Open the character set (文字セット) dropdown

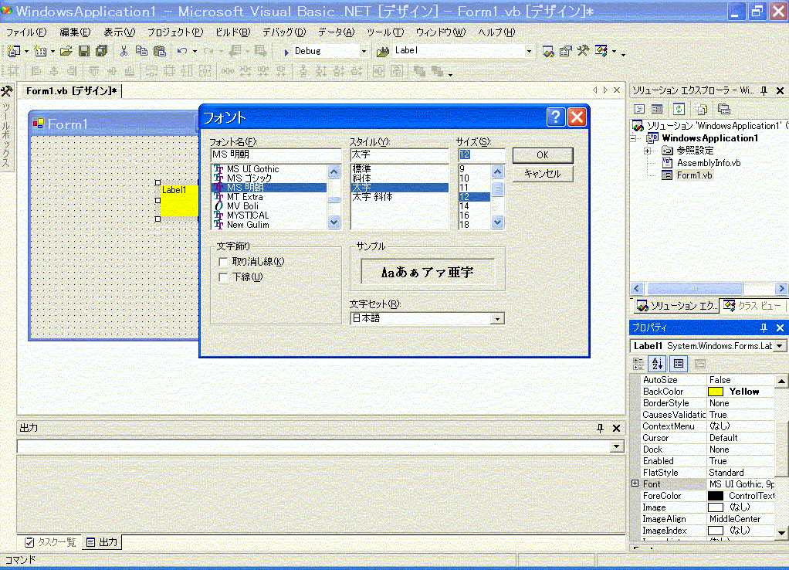(497, 319)
